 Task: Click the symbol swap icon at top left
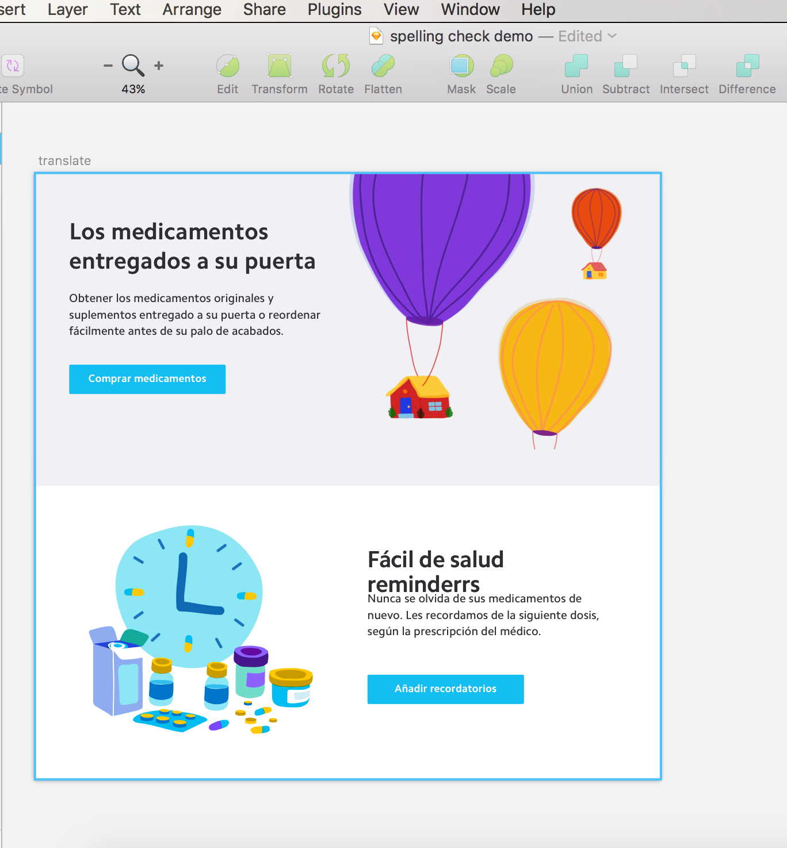13,66
